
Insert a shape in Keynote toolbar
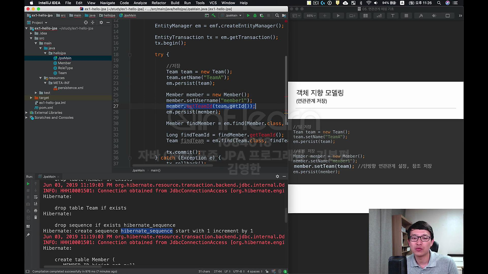(x=406, y=16)
